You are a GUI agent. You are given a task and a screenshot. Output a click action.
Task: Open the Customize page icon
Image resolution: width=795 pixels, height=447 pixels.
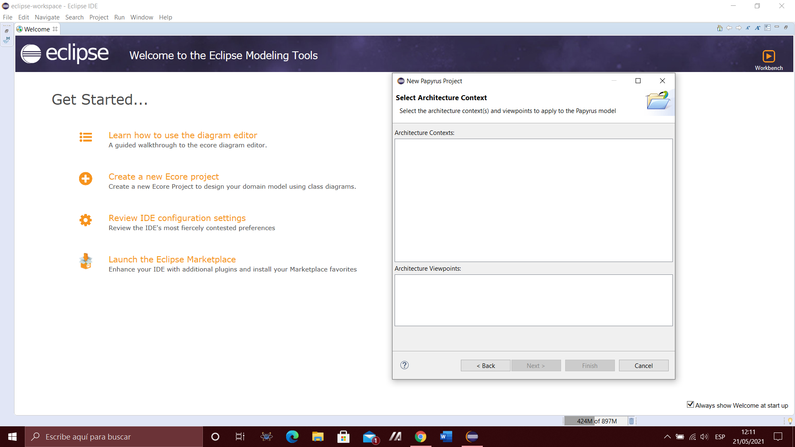click(767, 28)
